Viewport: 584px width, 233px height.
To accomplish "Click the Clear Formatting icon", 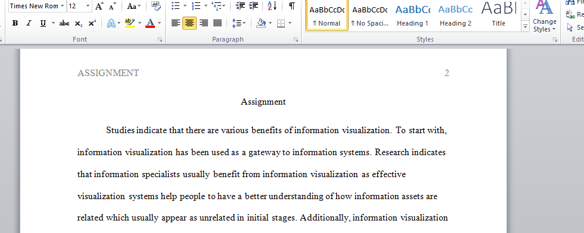I will (x=156, y=6).
